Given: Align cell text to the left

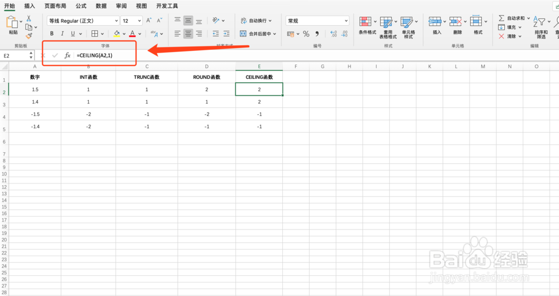Looking at the screenshot, I should point(178,34).
